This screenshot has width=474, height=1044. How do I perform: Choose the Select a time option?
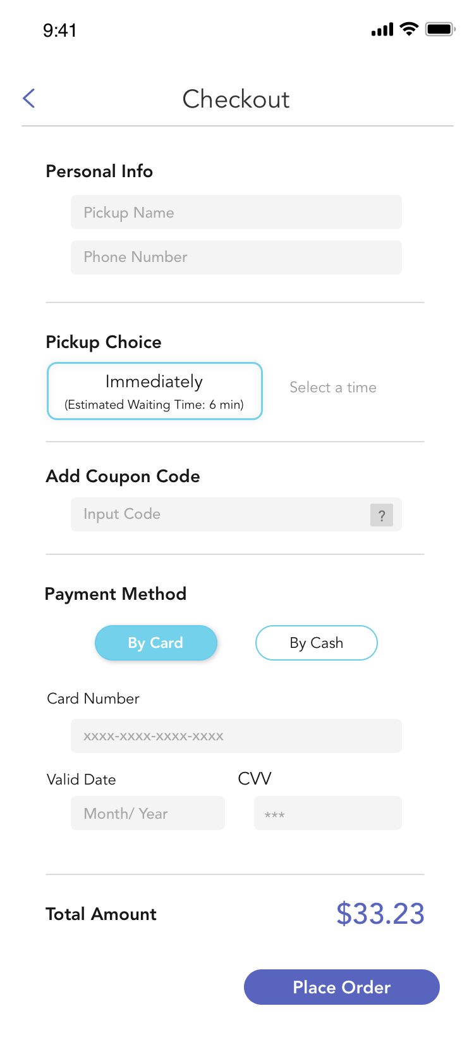333,387
